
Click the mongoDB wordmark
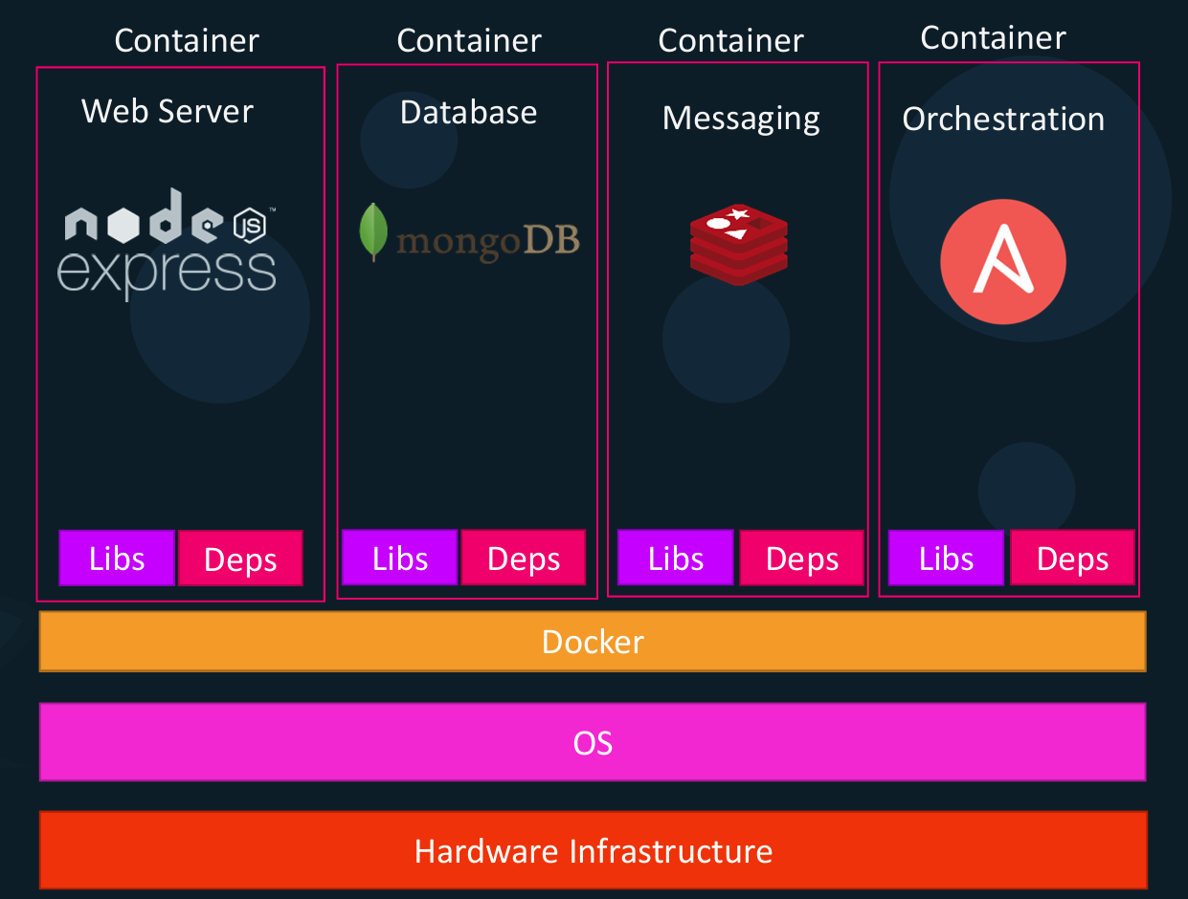pyautogui.click(x=487, y=241)
